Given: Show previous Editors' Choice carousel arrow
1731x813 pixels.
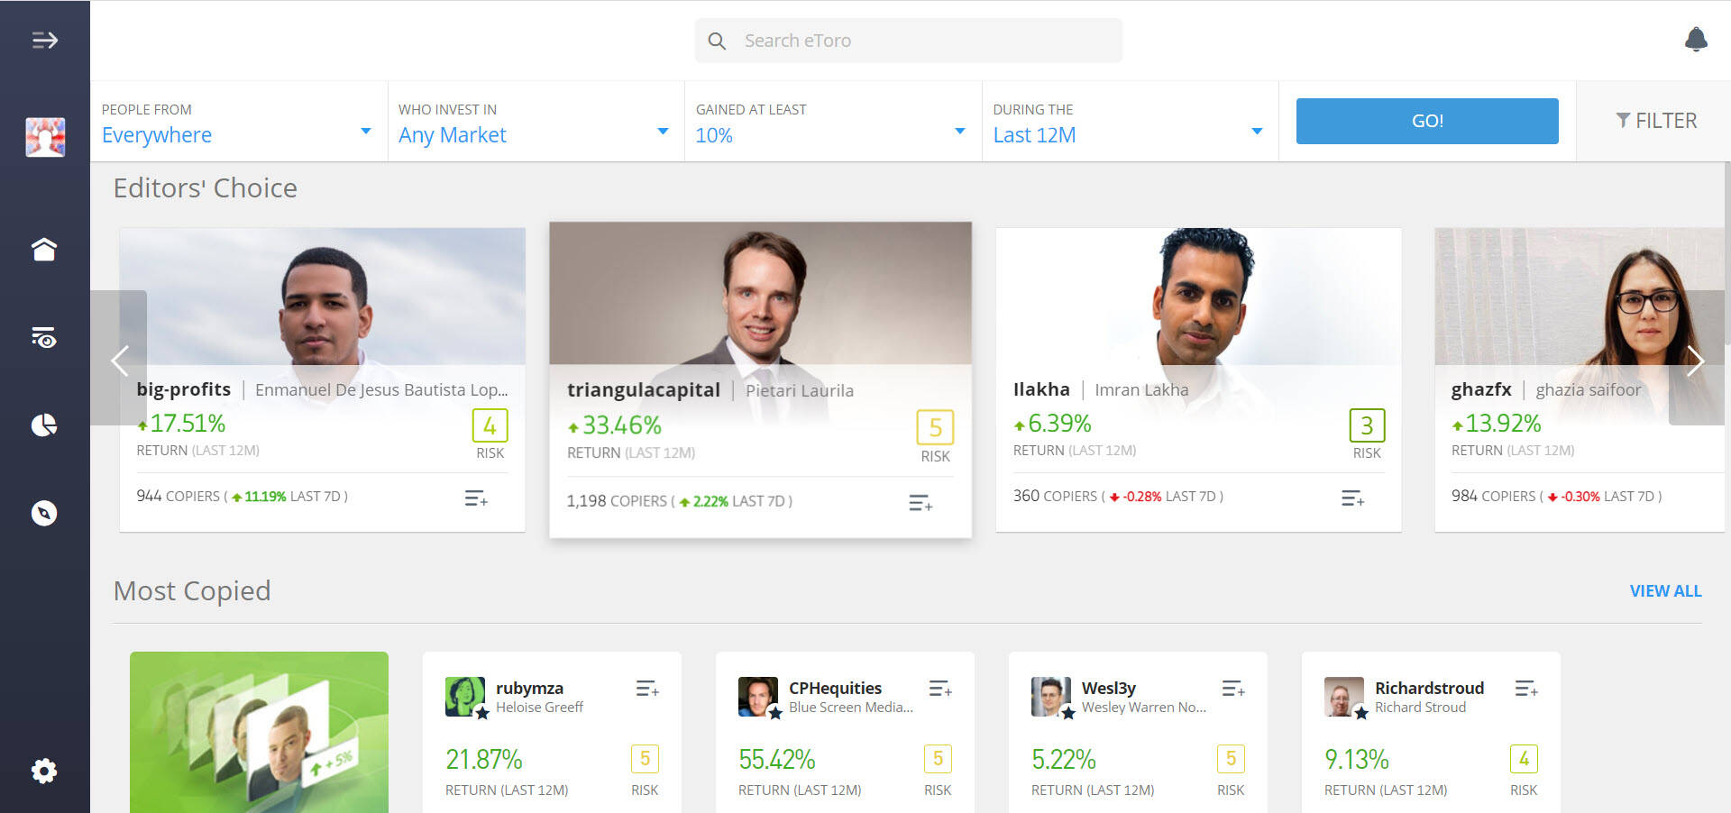Looking at the screenshot, I should pos(119,359).
